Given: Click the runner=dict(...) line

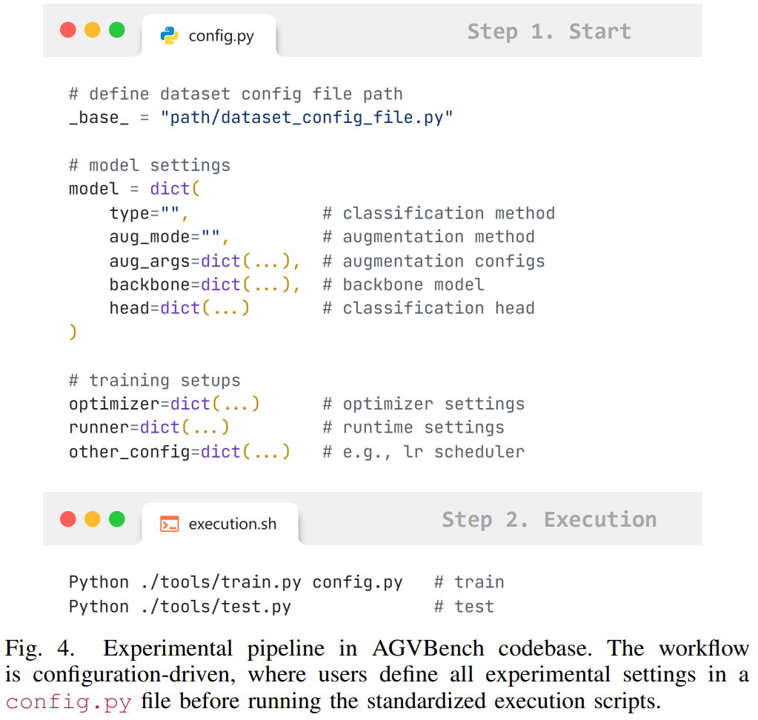Looking at the screenshot, I should click(x=149, y=427).
